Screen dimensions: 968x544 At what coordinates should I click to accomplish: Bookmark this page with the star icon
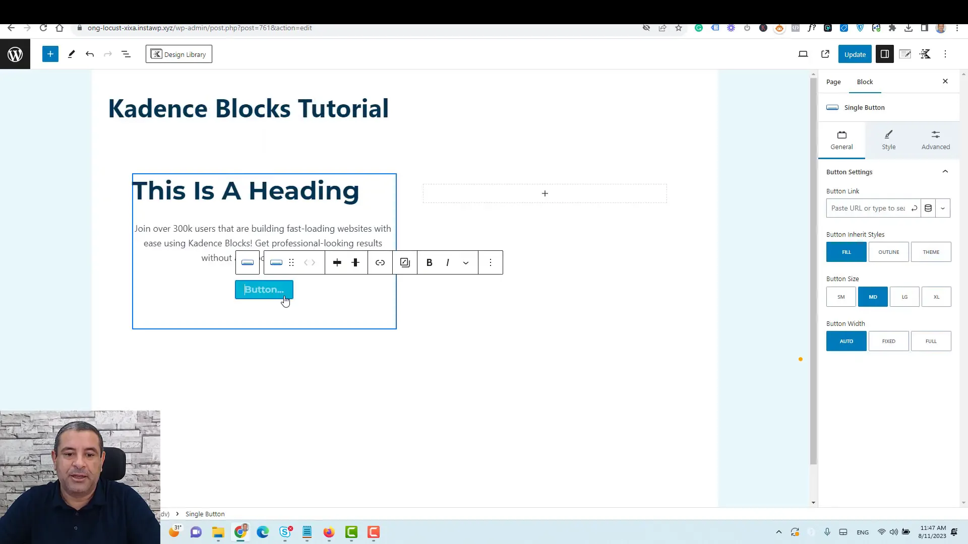[x=679, y=28]
